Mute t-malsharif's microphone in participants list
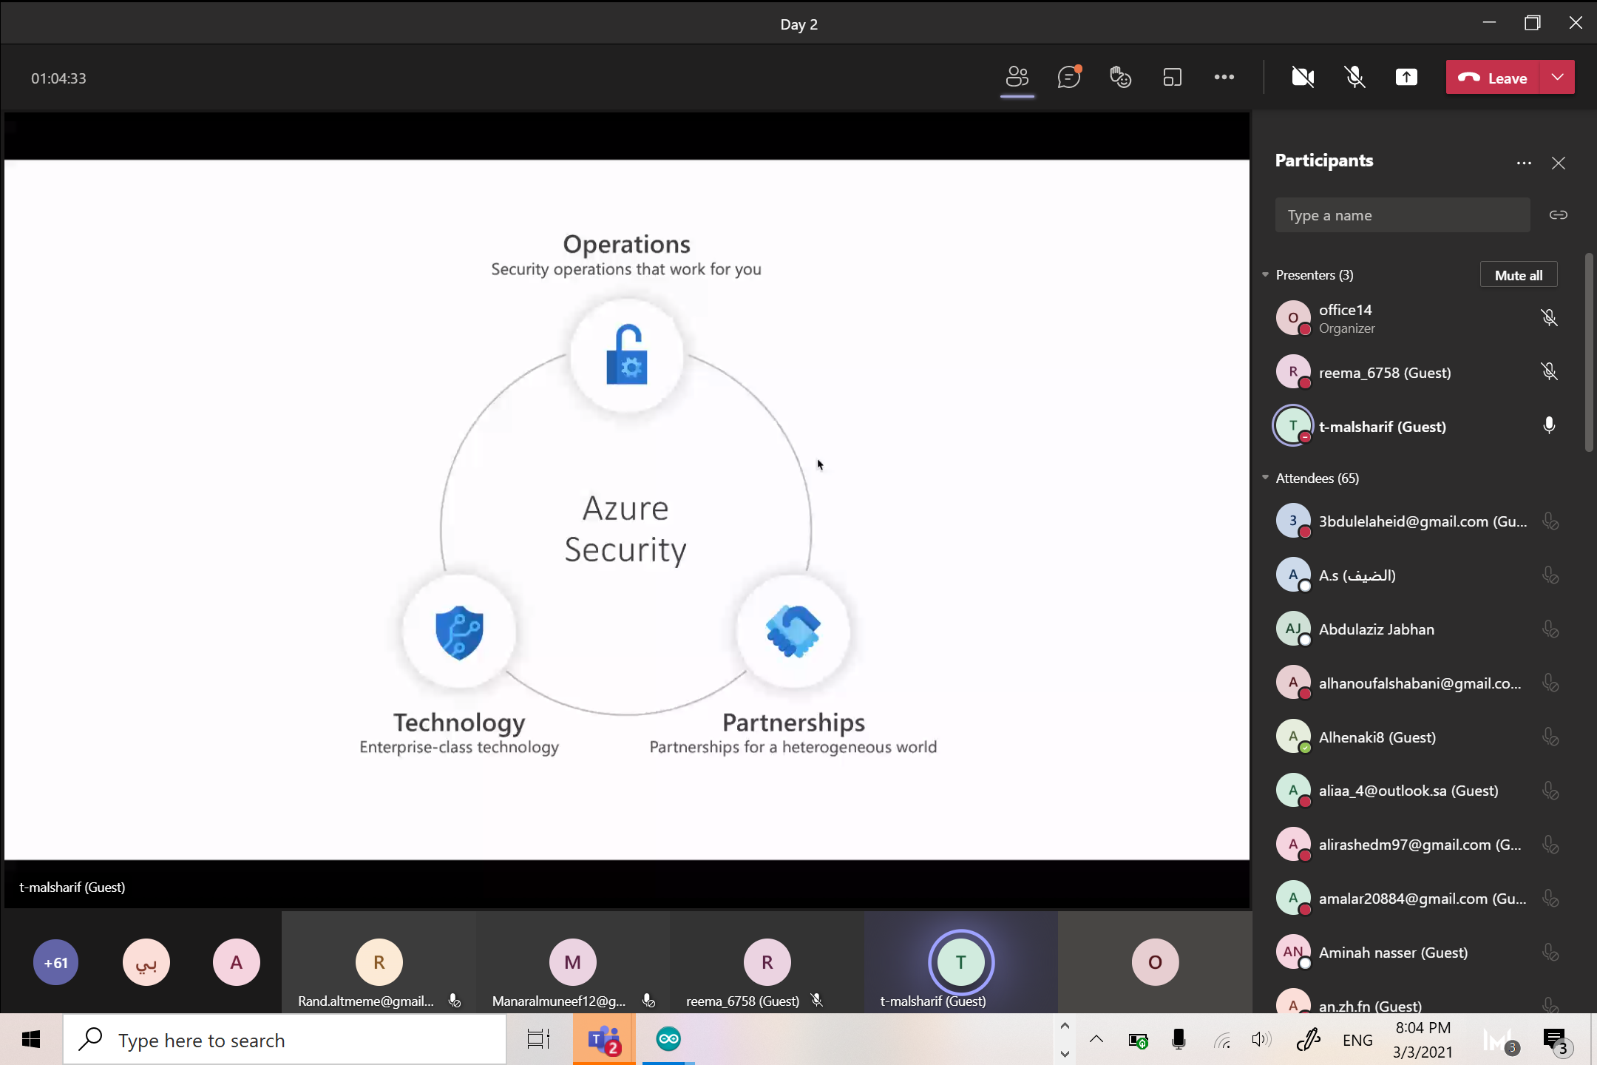The image size is (1597, 1065). click(x=1549, y=426)
